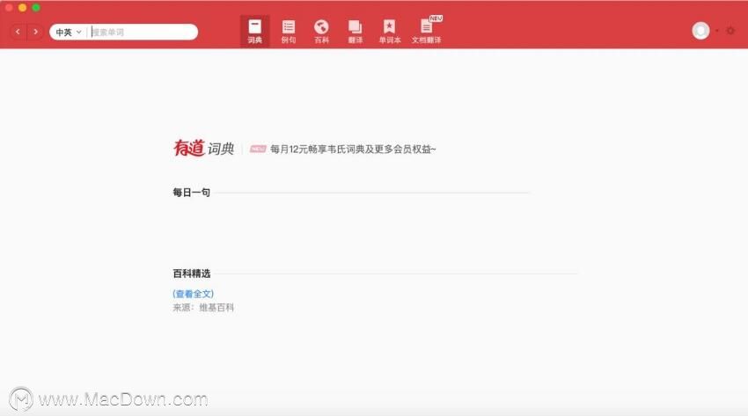Image resolution: width=748 pixels, height=416 pixels.
Task: Expand the 中英 language dropdown
Action: [69, 32]
